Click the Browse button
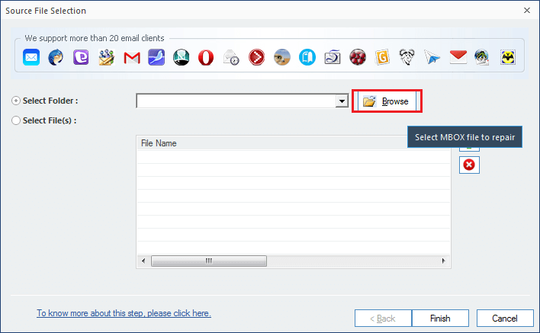Screen dimensions: 540x333 387,101
